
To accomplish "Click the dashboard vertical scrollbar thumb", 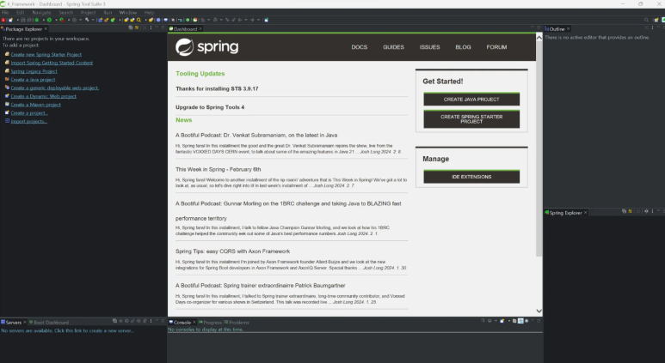I will [539, 149].
